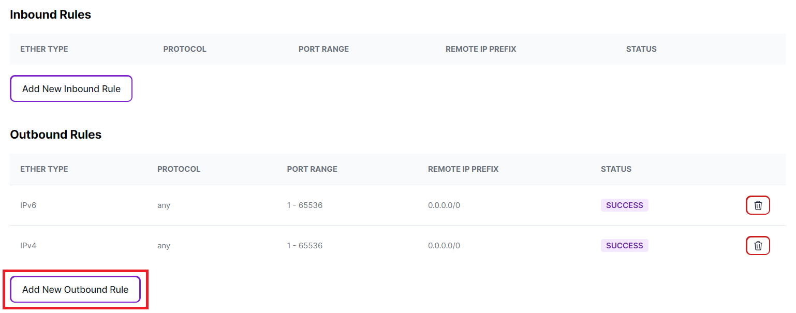
Task: Click SUCCESS status badge in IPv4 row
Action: pyautogui.click(x=624, y=246)
